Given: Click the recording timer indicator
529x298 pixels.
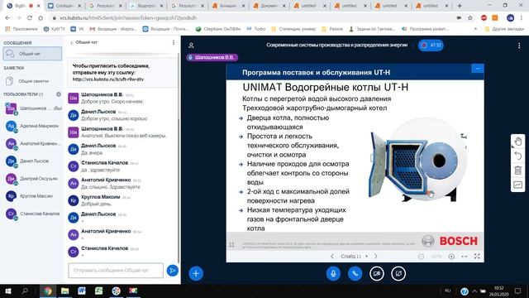Looking at the screenshot, I should (x=431, y=45).
